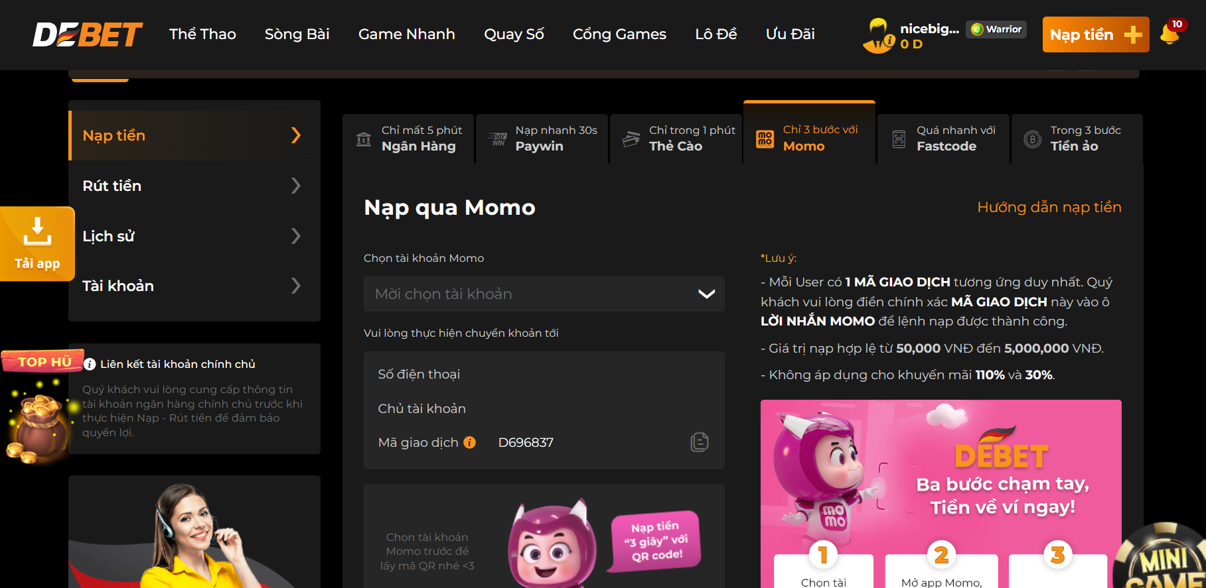The height and width of the screenshot is (588, 1206).
Task: Click the Nạp qua Momo heading
Action: 449,207
